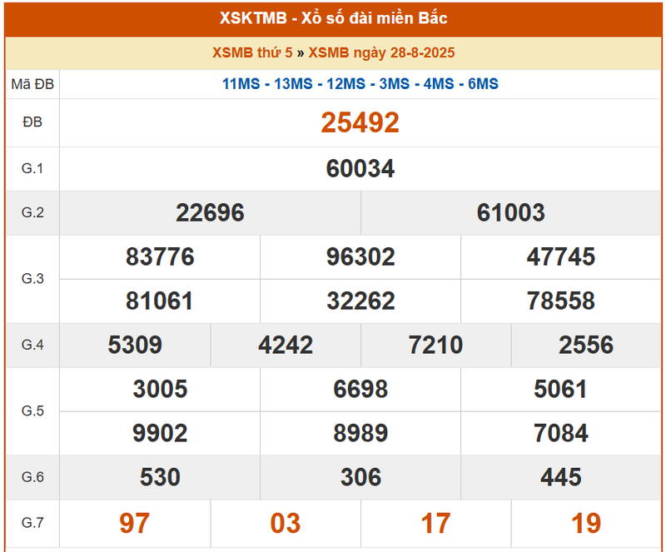The width and height of the screenshot is (666, 552).
Task: Click G.3 number 78558
Action: coord(560,301)
